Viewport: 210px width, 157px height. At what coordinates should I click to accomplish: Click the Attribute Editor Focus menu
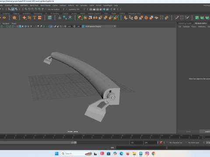[194, 27]
